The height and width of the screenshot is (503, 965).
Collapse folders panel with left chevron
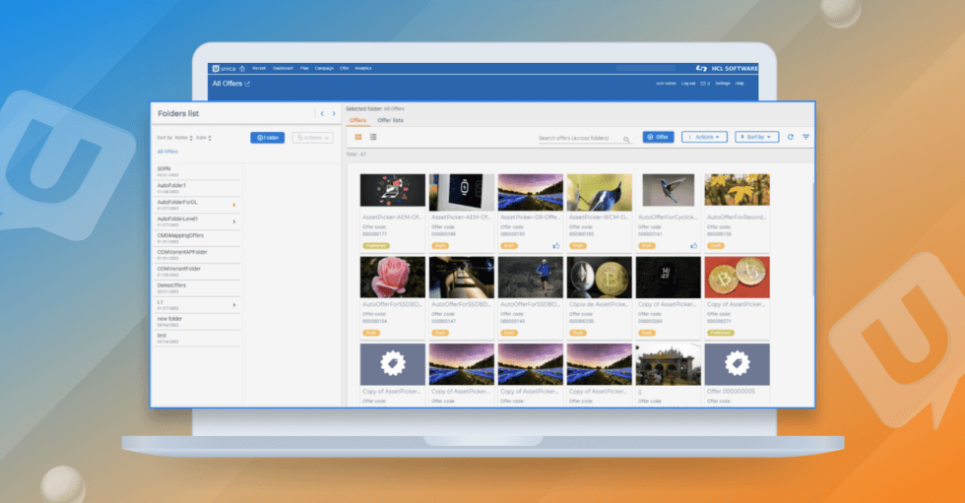[x=322, y=114]
